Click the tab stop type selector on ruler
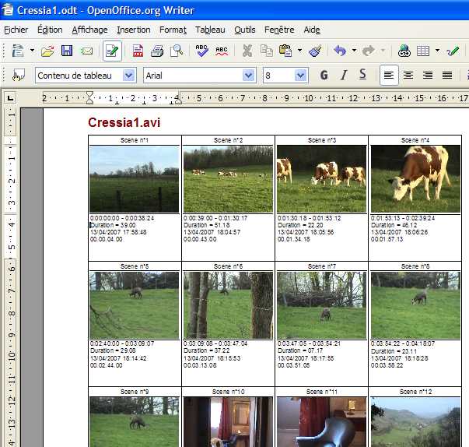The height and width of the screenshot is (447, 469). point(10,98)
